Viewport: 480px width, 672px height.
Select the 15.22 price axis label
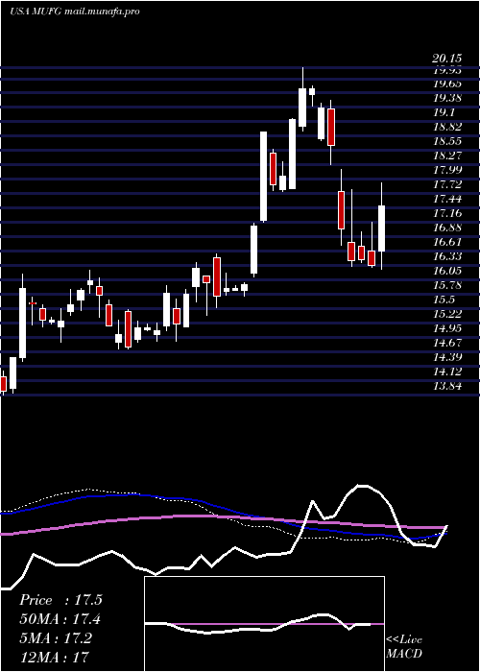click(x=447, y=314)
